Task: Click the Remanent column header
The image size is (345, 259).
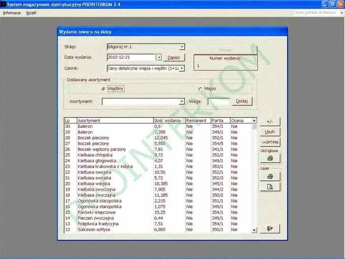Action: tap(198, 120)
